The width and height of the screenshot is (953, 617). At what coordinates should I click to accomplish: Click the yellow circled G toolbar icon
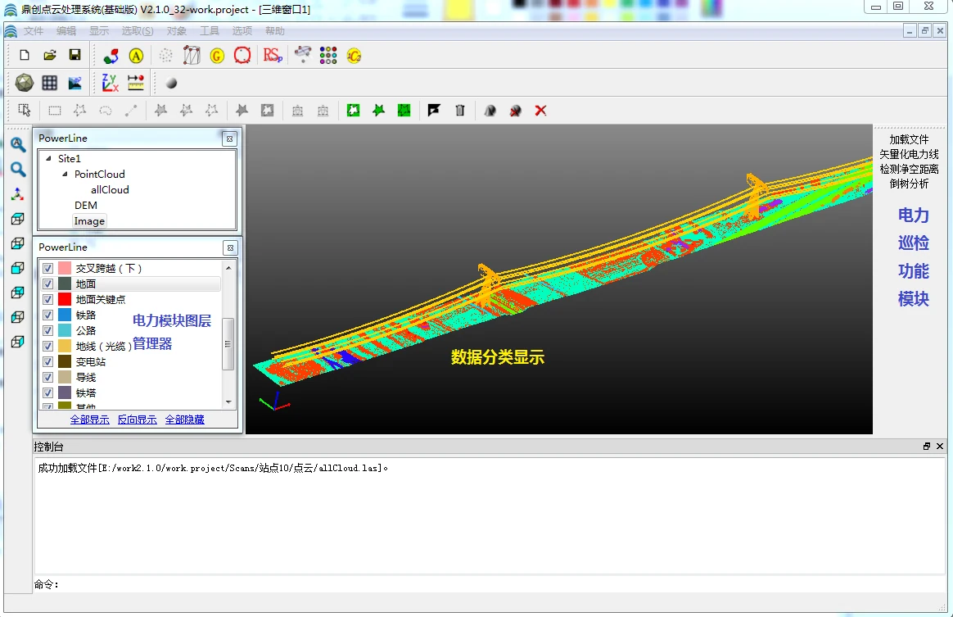pos(217,56)
